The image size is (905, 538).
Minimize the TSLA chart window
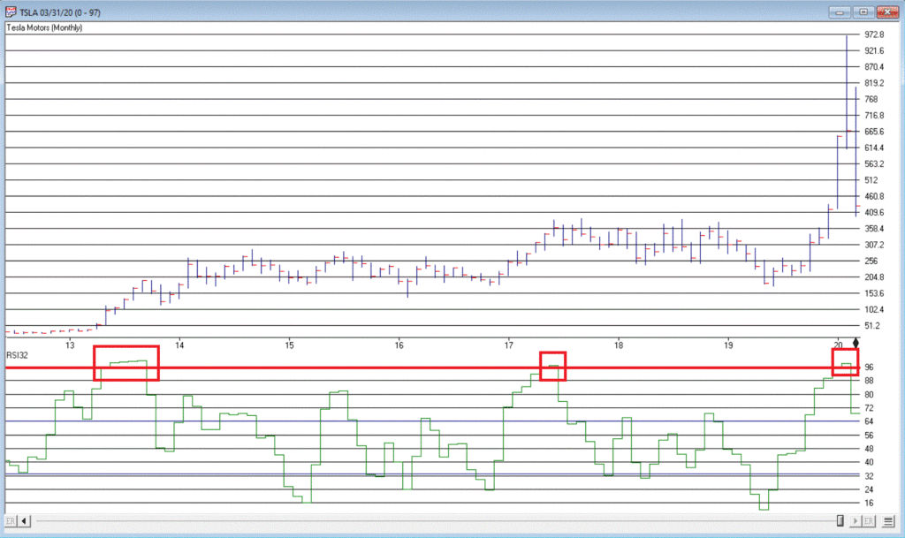tap(840, 12)
